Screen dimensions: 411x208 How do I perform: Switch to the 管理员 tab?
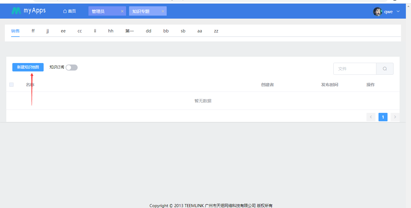tap(98, 11)
